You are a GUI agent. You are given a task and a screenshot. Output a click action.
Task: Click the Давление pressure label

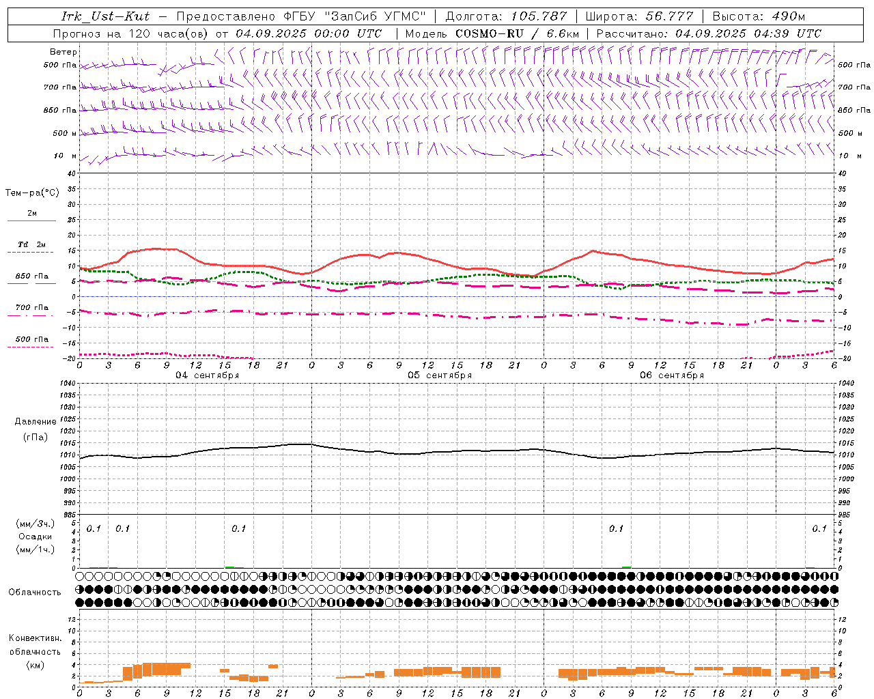(x=36, y=422)
